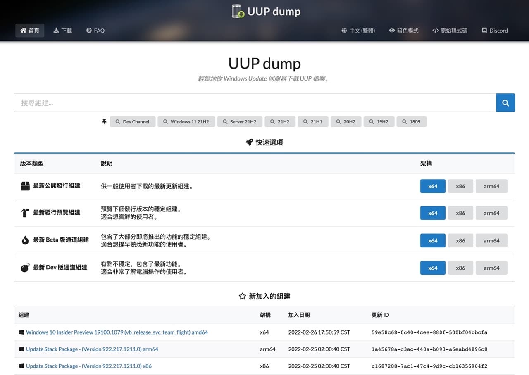Image resolution: width=529 pixels, height=375 pixels.
Task: Click the date 2022-02-26 17:50:59 CST
Action: 319,332
